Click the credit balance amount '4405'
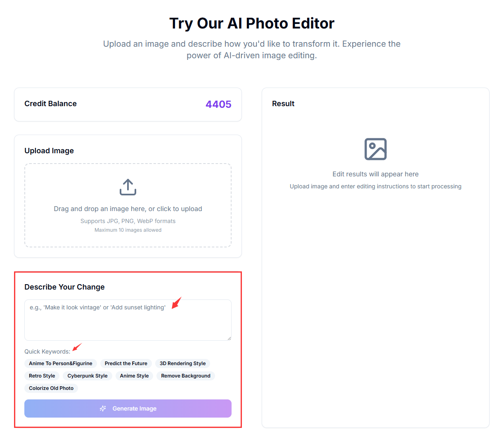Screen dimensions: 504x437 click(x=218, y=104)
